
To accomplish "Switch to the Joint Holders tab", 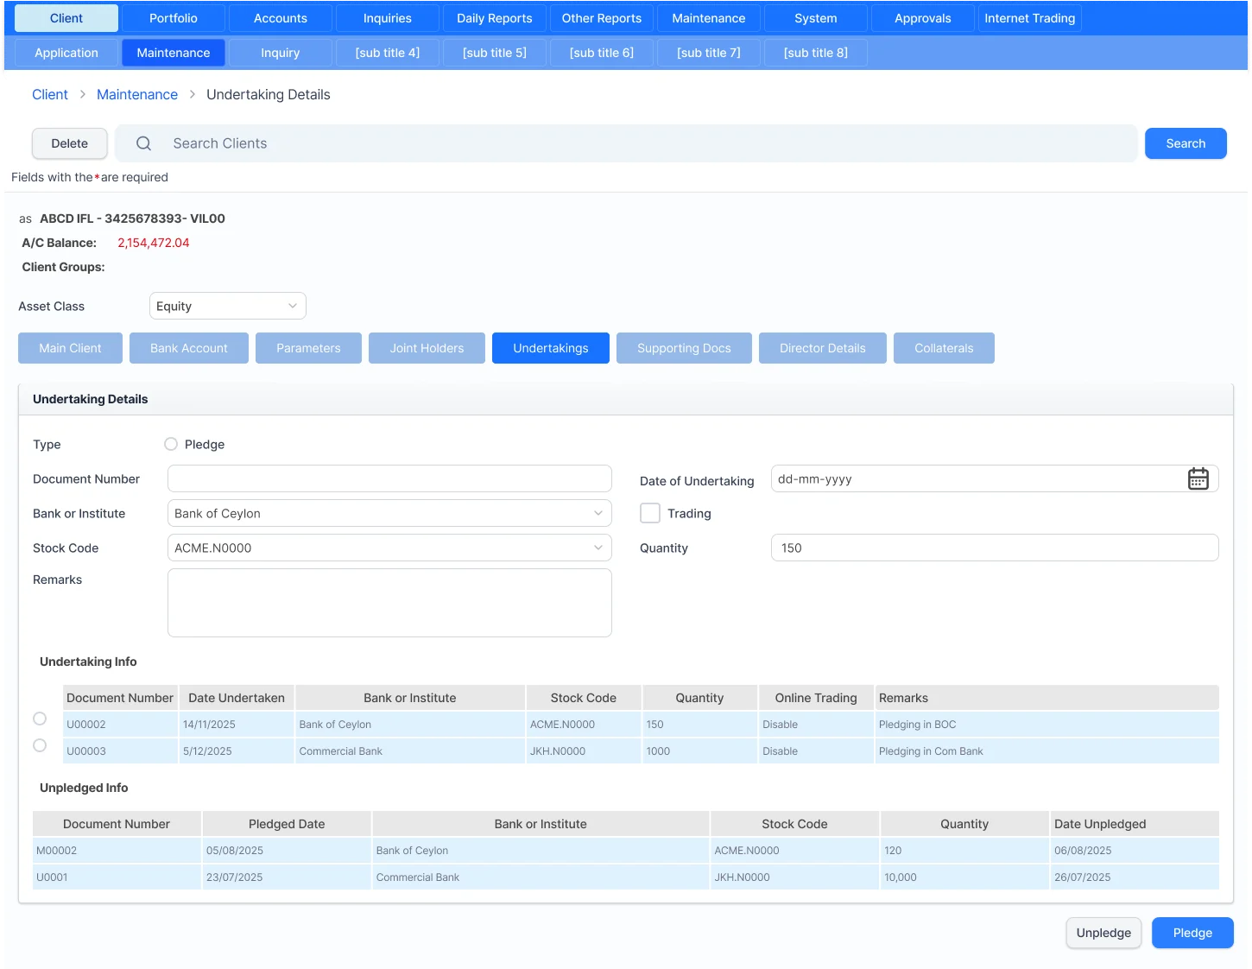I will coord(427,348).
